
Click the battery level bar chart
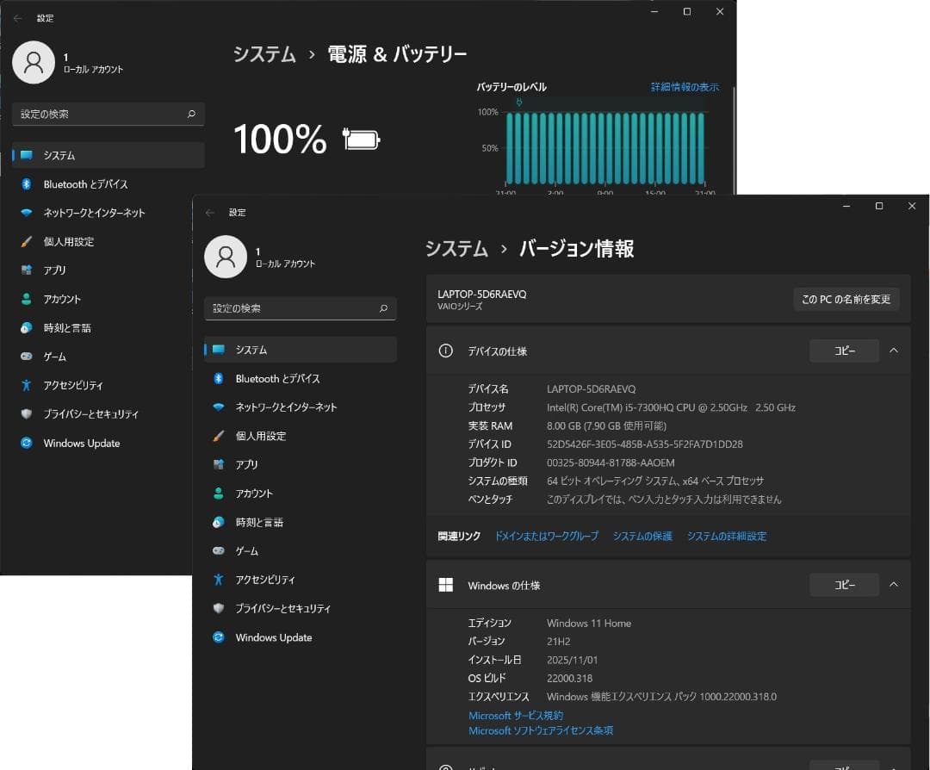point(605,148)
